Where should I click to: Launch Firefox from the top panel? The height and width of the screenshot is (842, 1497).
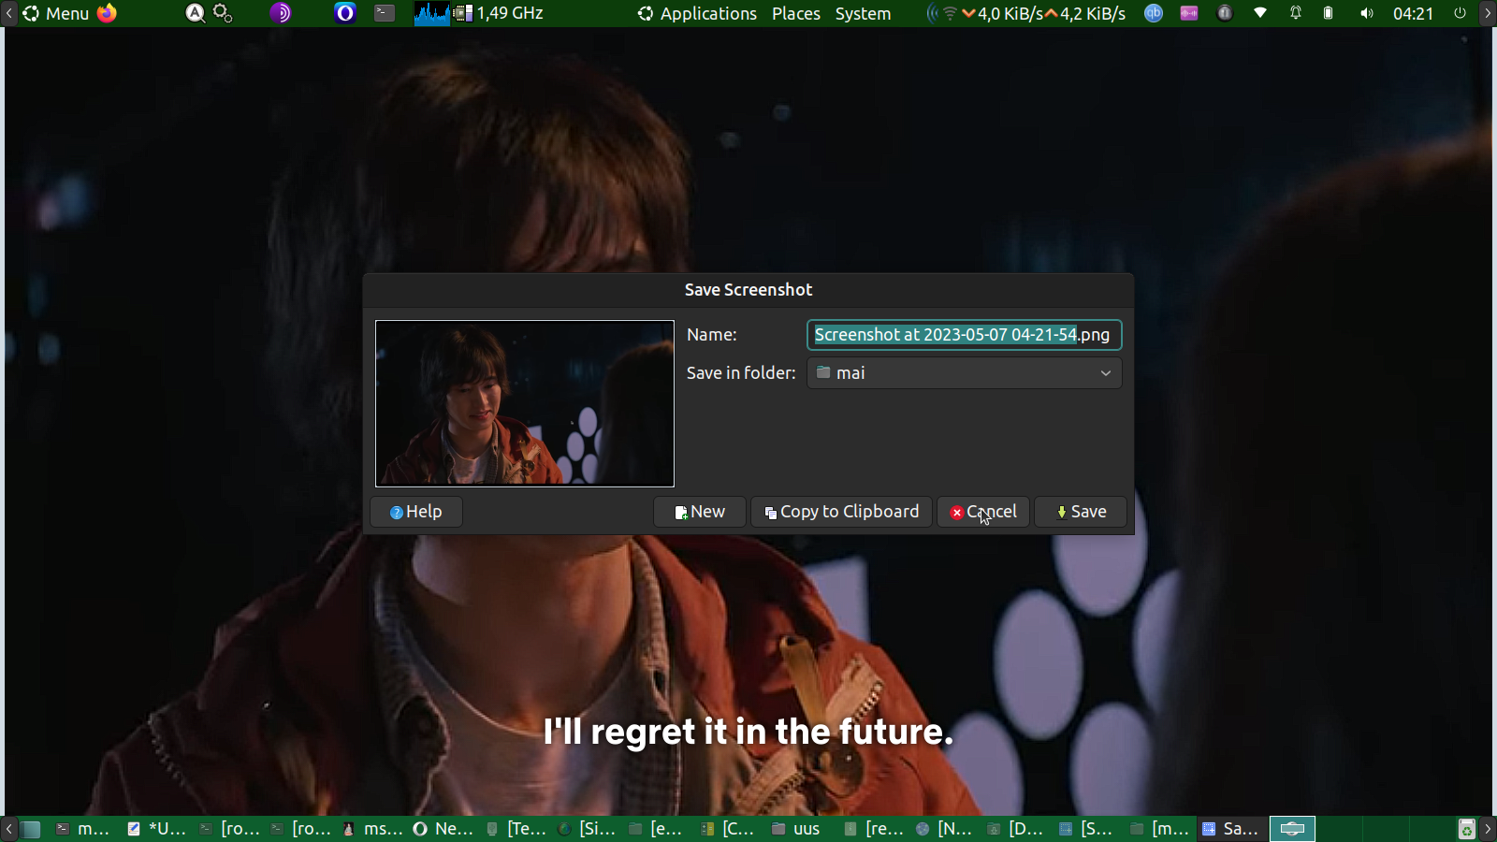107,13
